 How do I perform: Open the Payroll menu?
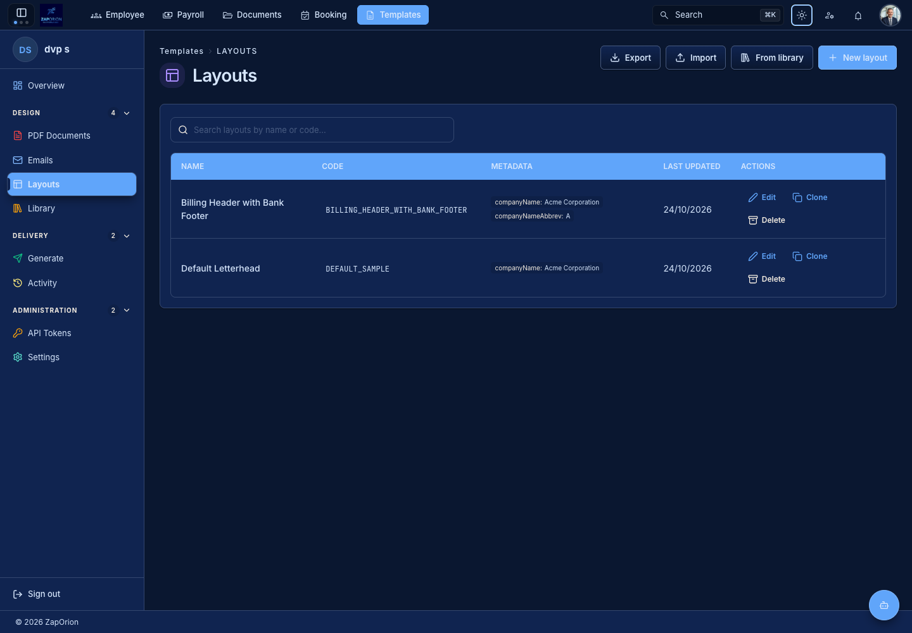(x=184, y=15)
